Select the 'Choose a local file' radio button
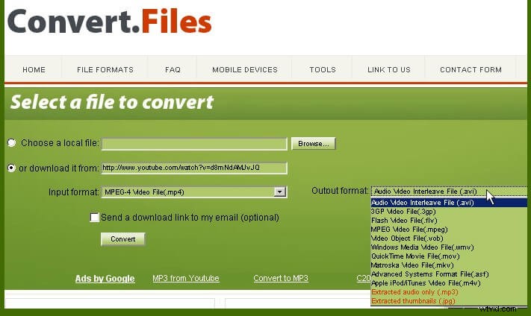This screenshot has width=531, height=316. [x=11, y=142]
